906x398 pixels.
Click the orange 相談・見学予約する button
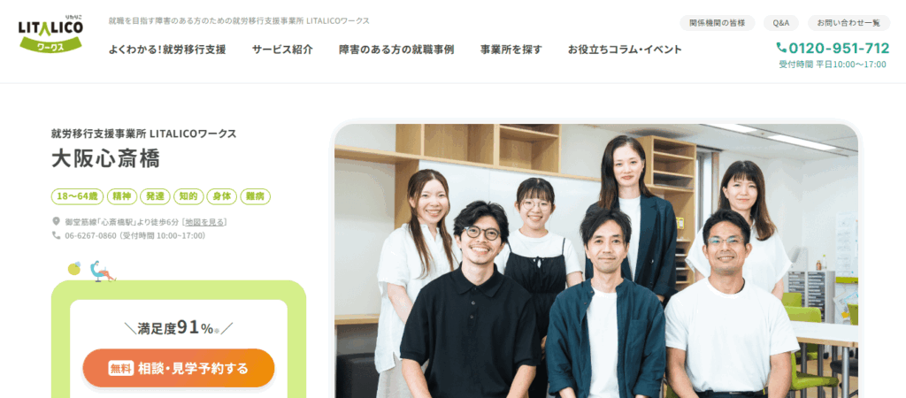point(179,368)
